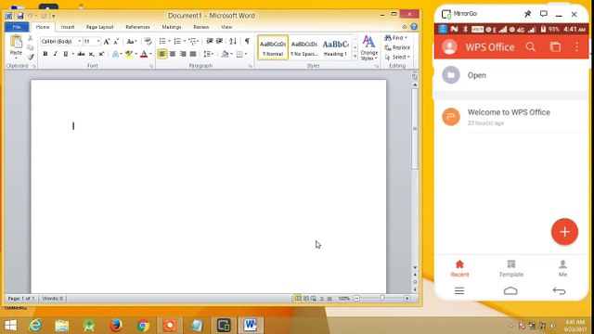The height and width of the screenshot is (334, 594).
Task: Open the Select dropdown in Editing
Action: click(x=397, y=58)
